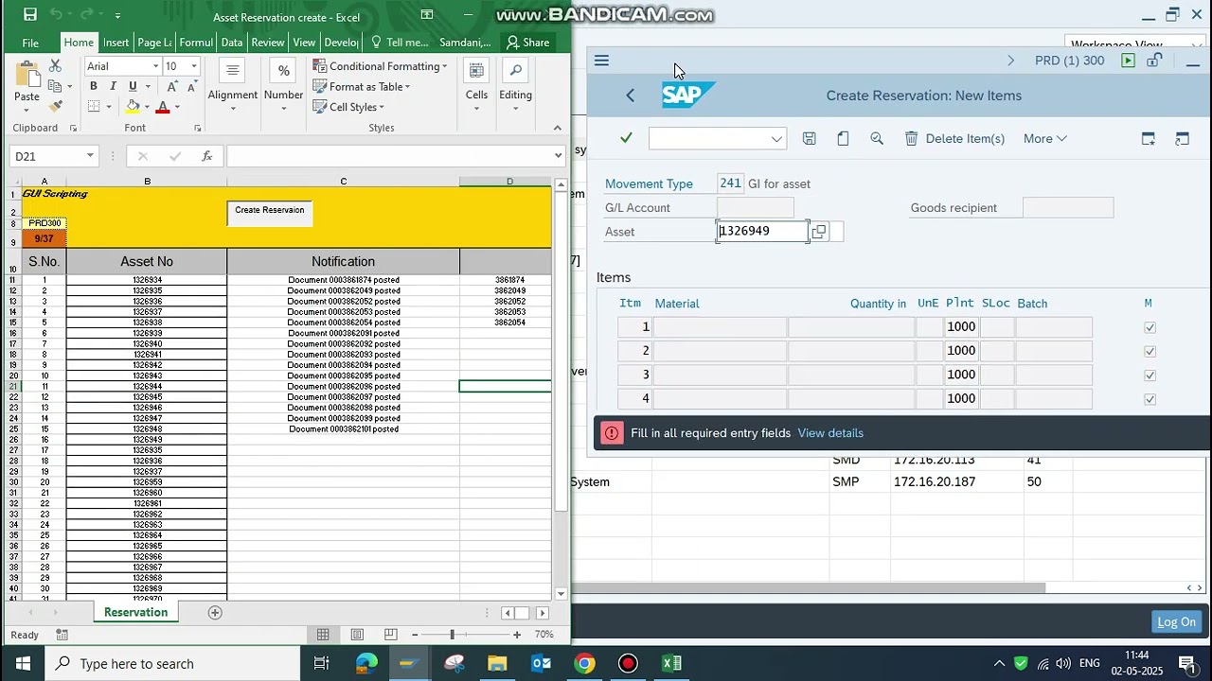Go back with SAP back arrow
Image resolution: width=1212 pixels, height=681 pixels.
click(631, 96)
